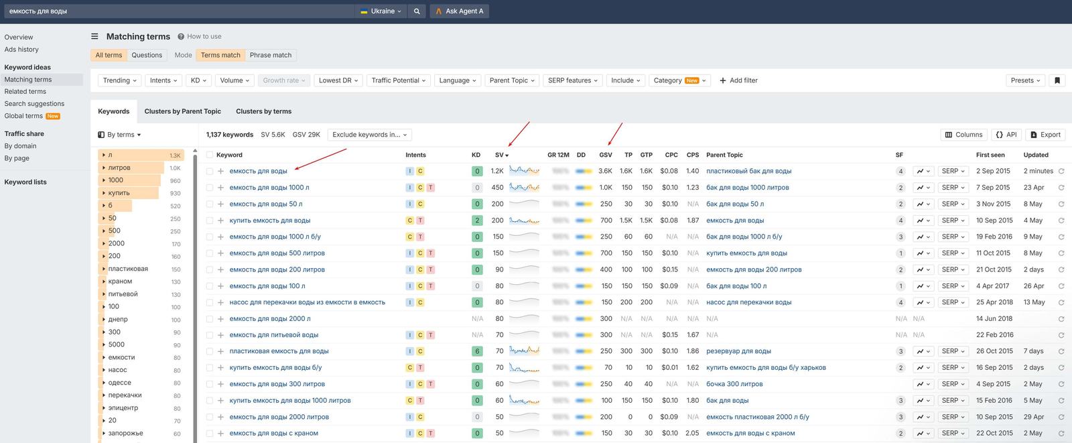Open Related terms in sidebar

(x=25, y=92)
